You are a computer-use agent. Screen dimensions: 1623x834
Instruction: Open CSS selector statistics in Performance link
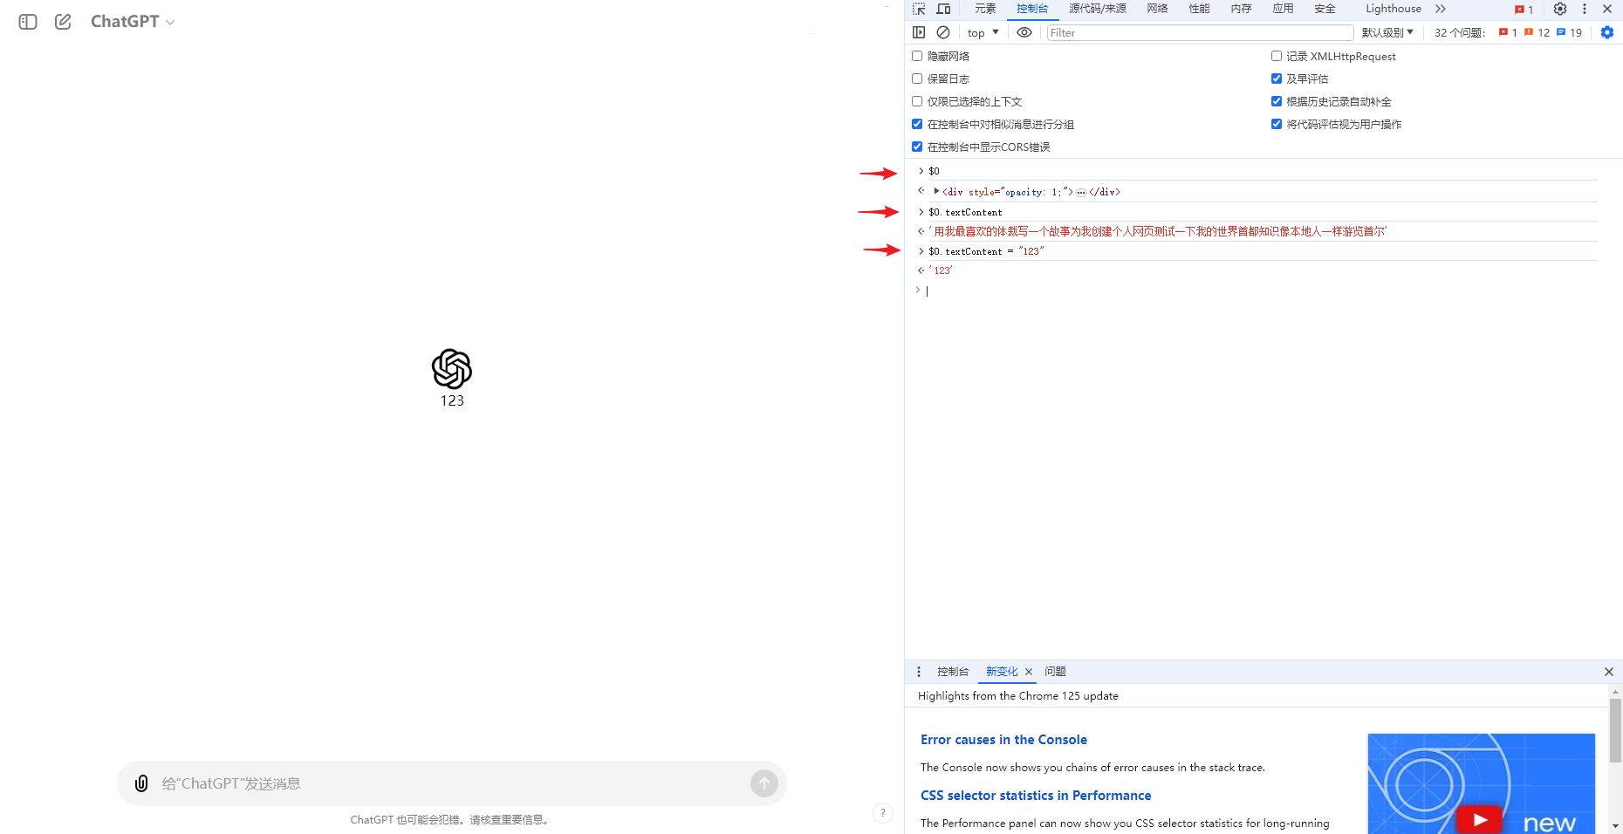[x=1036, y=796]
